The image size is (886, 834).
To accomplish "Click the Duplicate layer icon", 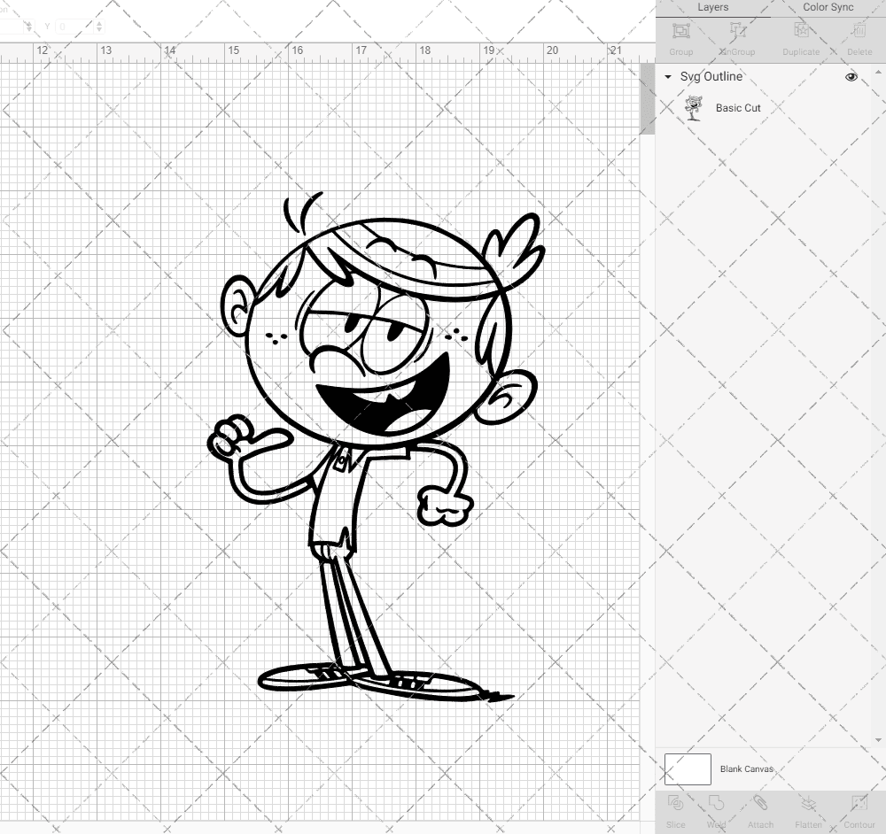I will (800, 35).
